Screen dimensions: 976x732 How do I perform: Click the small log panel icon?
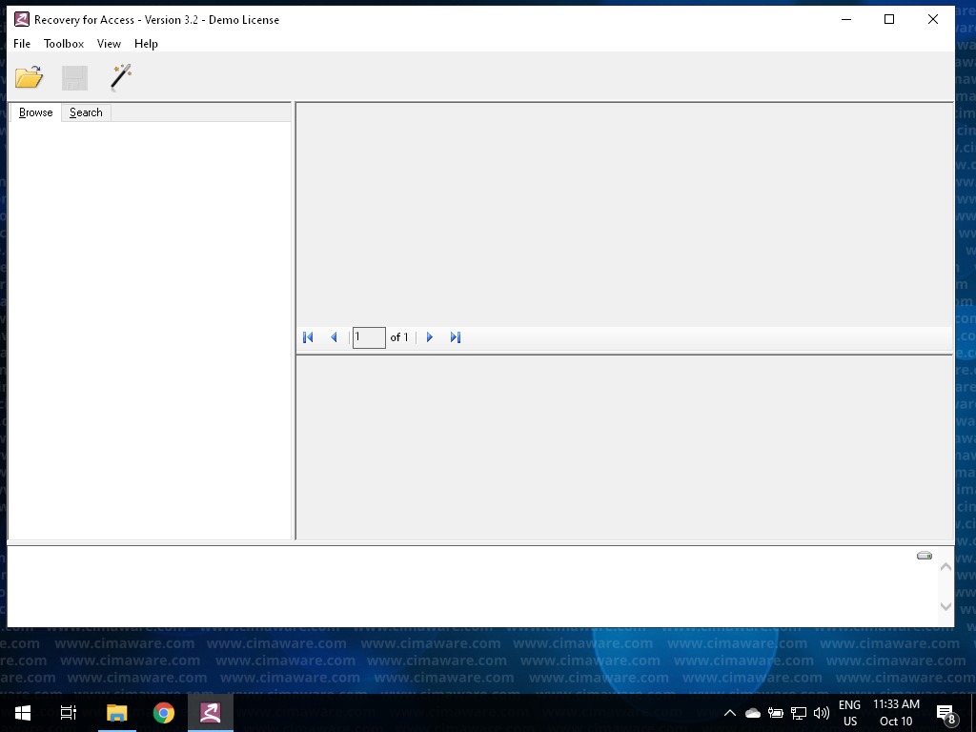coord(924,556)
